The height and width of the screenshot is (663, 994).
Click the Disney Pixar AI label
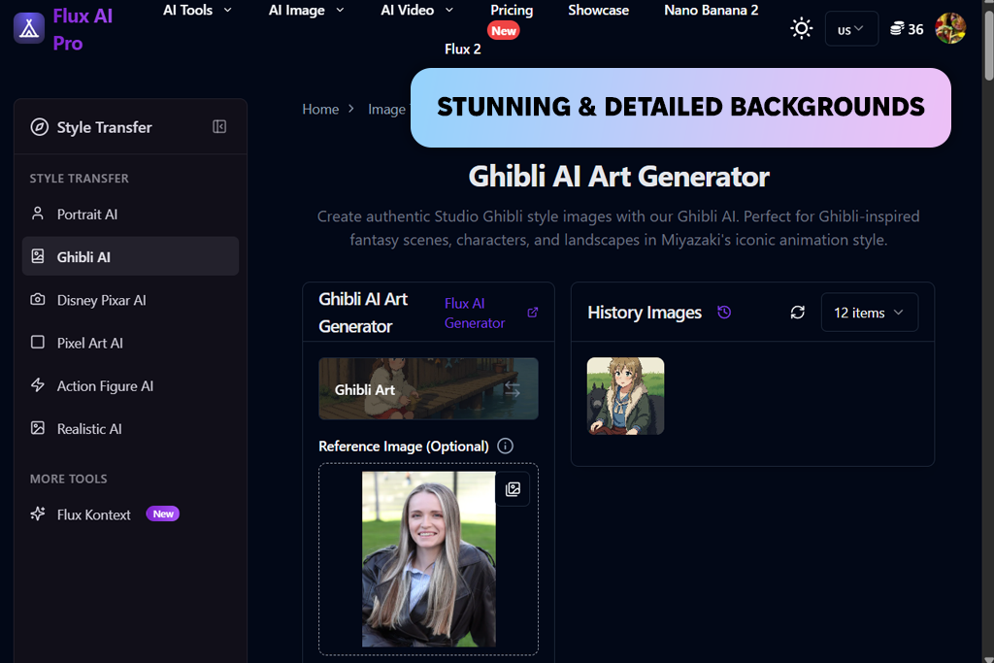101,300
